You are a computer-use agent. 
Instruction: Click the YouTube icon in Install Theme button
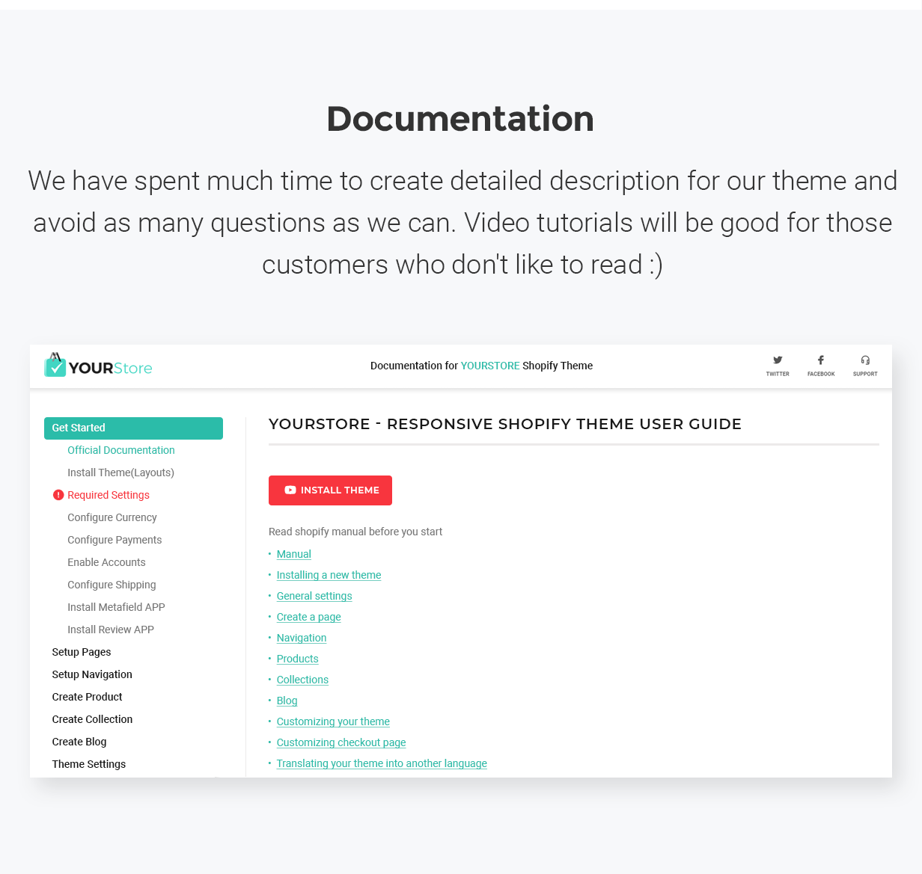point(290,490)
